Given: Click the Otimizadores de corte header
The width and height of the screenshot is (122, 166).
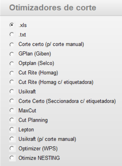Looking at the screenshot, I should click(x=53, y=8).
